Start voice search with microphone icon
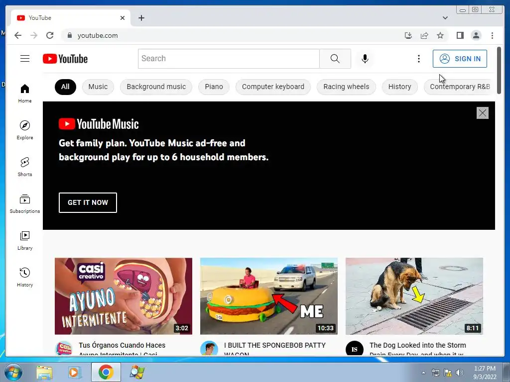The height and width of the screenshot is (382, 510). coord(365,59)
